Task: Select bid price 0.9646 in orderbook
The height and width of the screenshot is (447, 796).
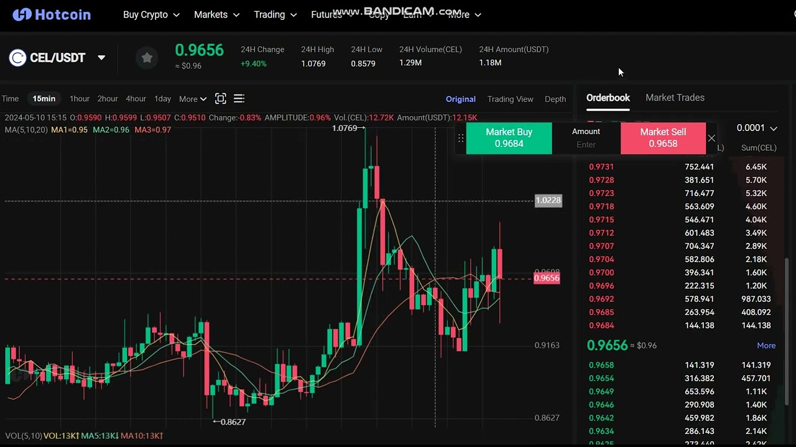Action: pos(601,405)
